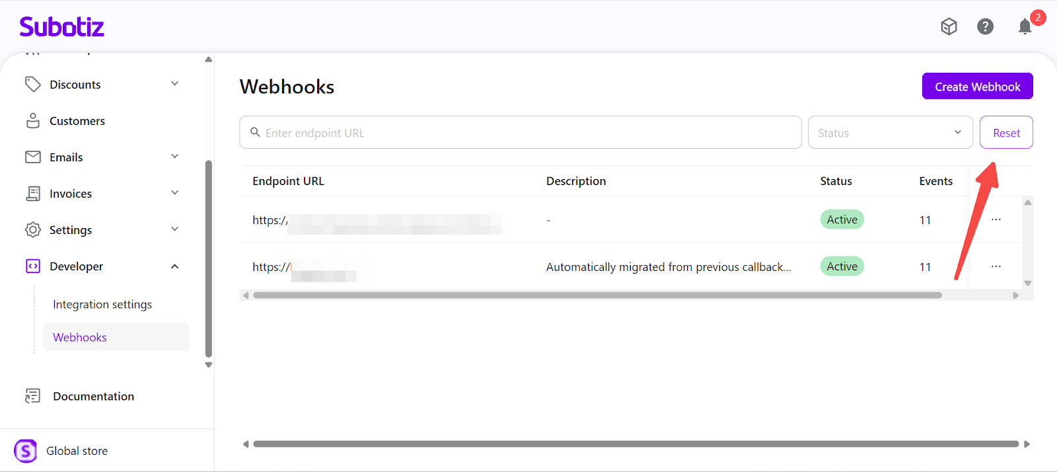Click the Create Webhook button

pyautogui.click(x=977, y=87)
